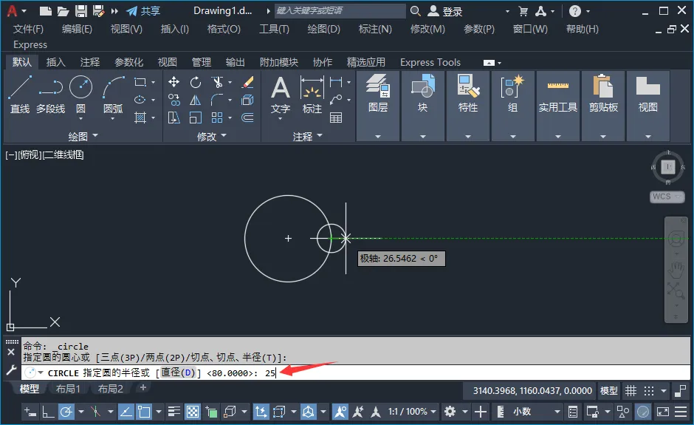This screenshot has height=425, width=694.
Task: Click the 登录 sign-in button
Action: point(446,11)
